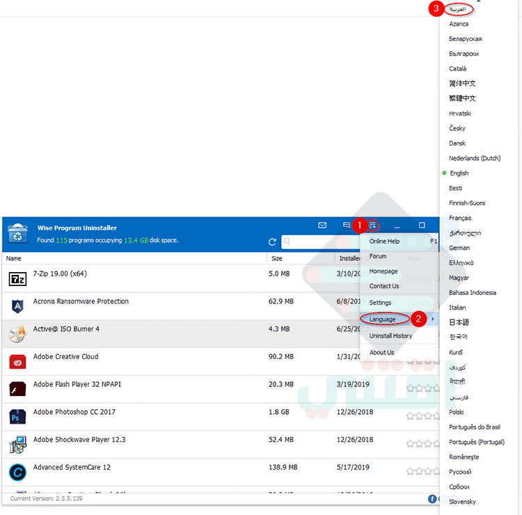The image size is (522, 515).
Task: Select Polski language
Action: (x=456, y=412)
